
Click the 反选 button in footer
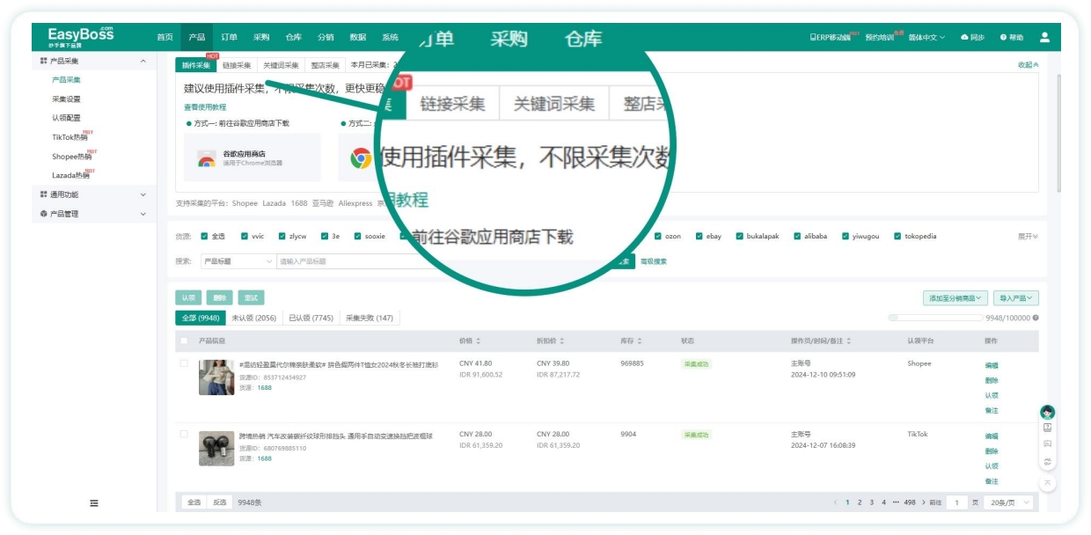click(x=219, y=502)
